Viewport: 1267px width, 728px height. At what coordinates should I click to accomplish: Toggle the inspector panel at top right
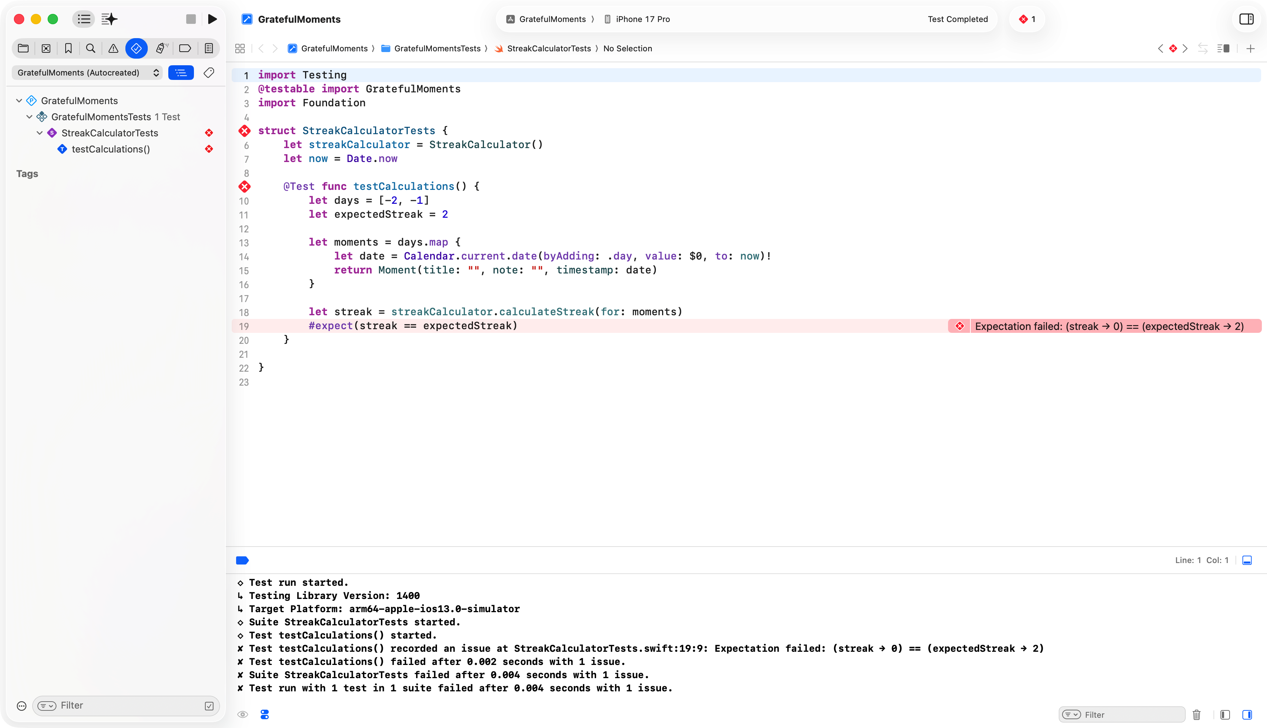[x=1246, y=19]
